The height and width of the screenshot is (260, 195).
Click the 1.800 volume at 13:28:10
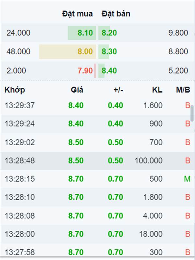[x=153, y=197]
